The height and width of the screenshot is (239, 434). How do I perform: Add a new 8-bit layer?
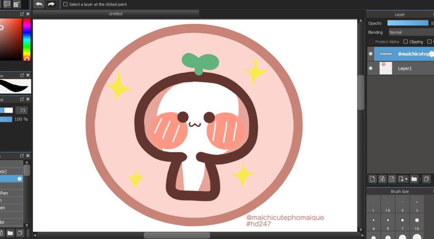point(382,179)
